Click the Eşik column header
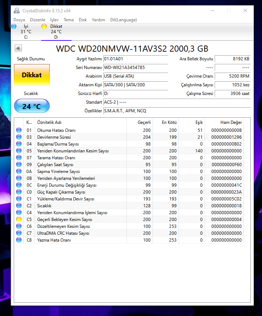 tap(192, 122)
